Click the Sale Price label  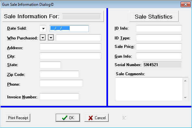click(x=125, y=47)
